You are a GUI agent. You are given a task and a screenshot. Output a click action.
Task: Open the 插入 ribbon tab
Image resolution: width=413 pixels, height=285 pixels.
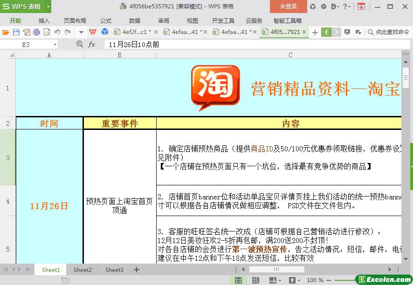tap(44, 20)
